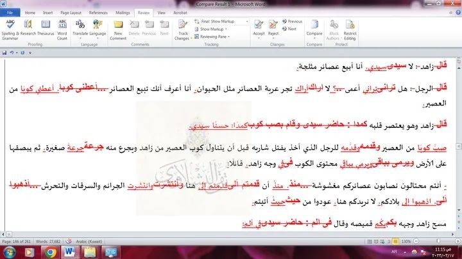462x259 pixels.
Task: Click the Word taskbar button
Action: pos(70,253)
